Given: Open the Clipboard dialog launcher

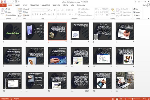Looking at the screenshot, I should click(16, 19).
